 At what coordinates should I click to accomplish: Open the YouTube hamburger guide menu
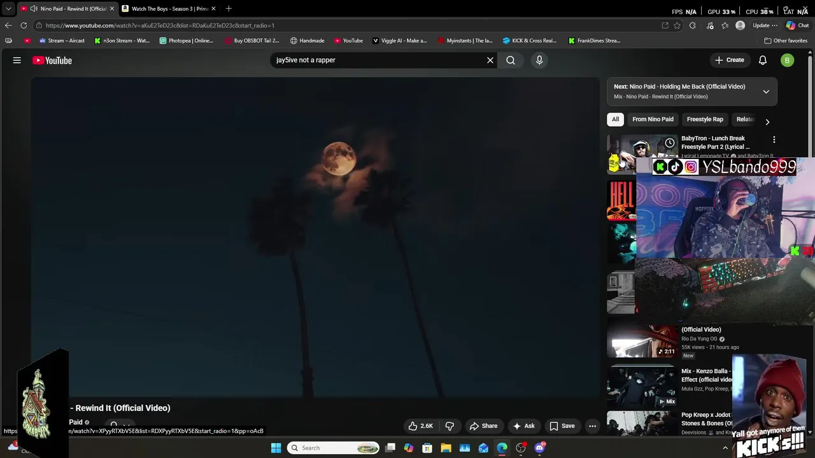[17, 60]
